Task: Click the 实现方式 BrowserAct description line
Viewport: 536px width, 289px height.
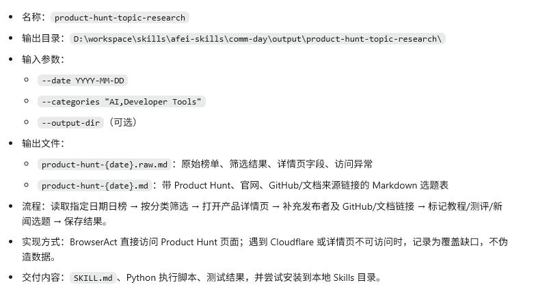Action: point(265,249)
